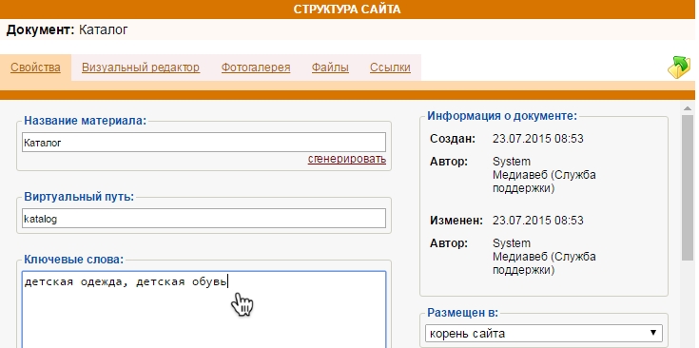Open the Ссылки tab
The height and width of the screenshot is (348, 699).
point(390,68)
